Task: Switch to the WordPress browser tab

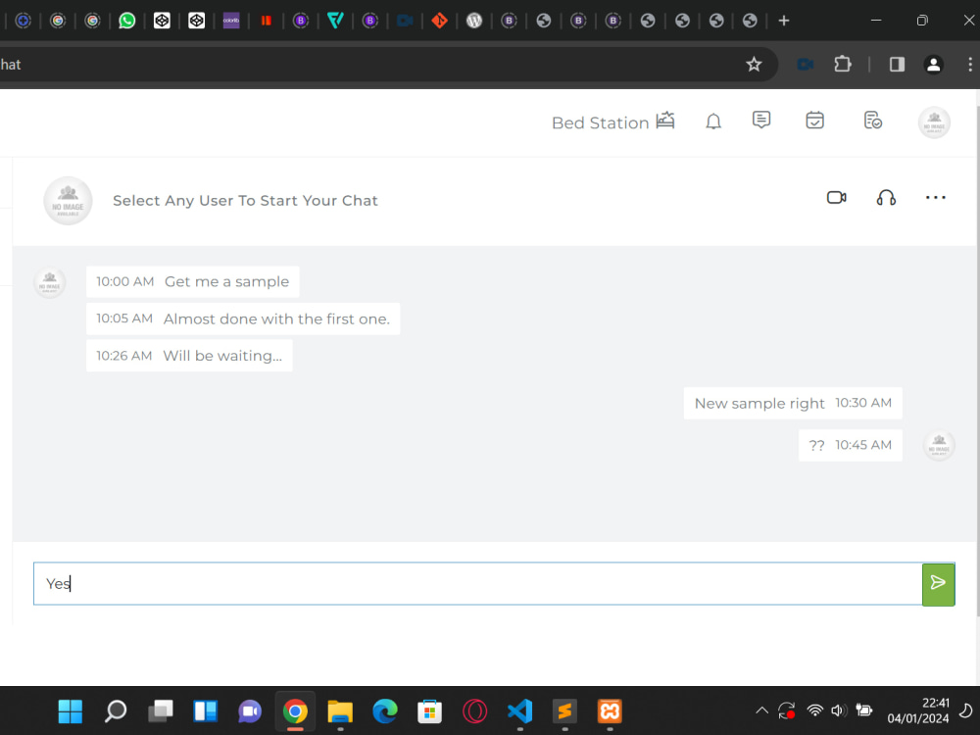Action: click(474, 21)
